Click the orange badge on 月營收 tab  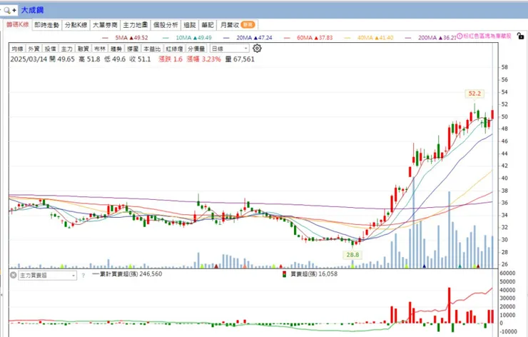click(x=248, y=25)
